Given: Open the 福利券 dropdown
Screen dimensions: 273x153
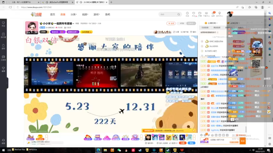Looking at the screenshot, I should point(149,143).
